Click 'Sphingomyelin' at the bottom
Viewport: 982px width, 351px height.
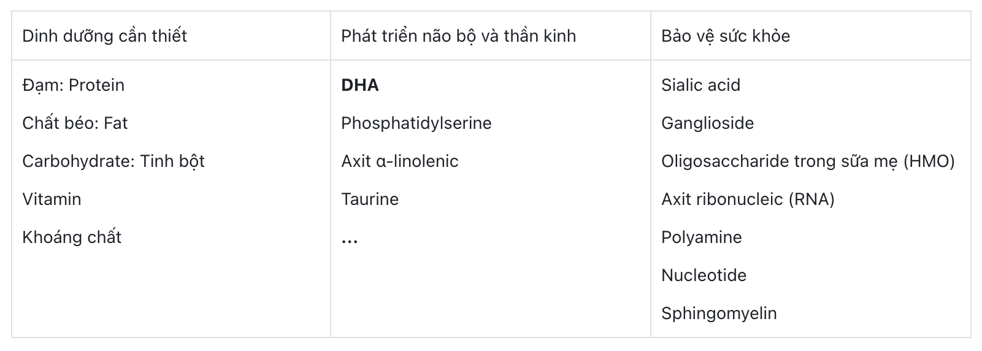click(x=718, y=313)
